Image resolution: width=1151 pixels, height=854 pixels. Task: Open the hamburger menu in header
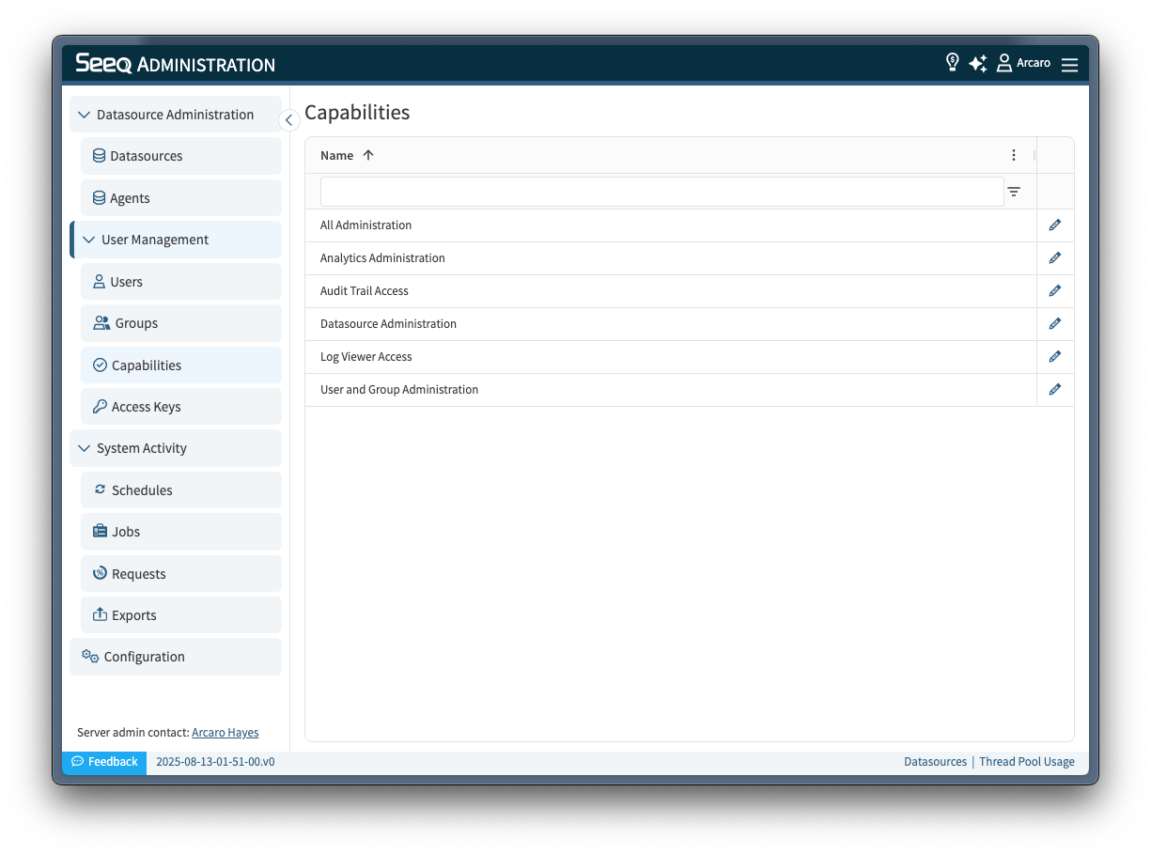tap(1069, 65)
